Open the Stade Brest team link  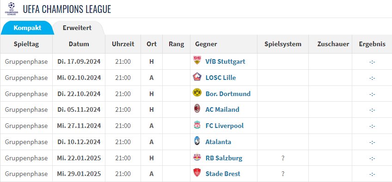[223, 174]
